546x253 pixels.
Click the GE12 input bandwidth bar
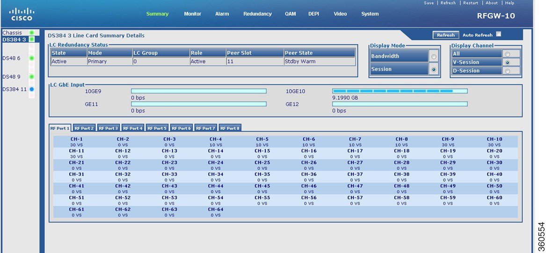pos(400,104)
